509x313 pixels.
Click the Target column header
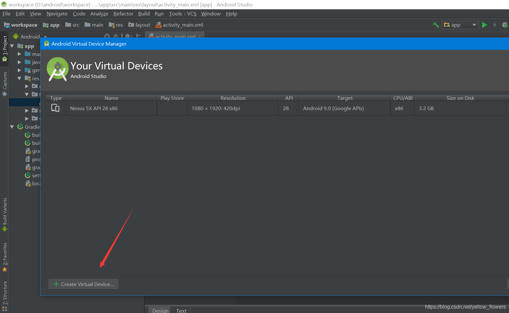[x=345, y=98]
